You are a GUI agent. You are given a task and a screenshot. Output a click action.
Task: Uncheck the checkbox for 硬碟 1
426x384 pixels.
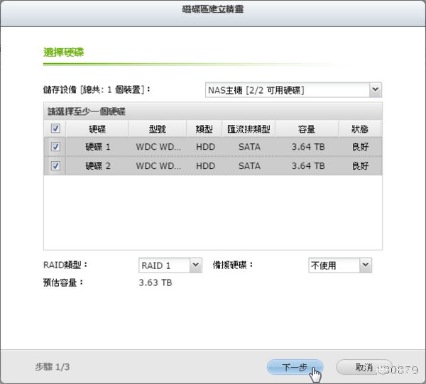[55, 147]
